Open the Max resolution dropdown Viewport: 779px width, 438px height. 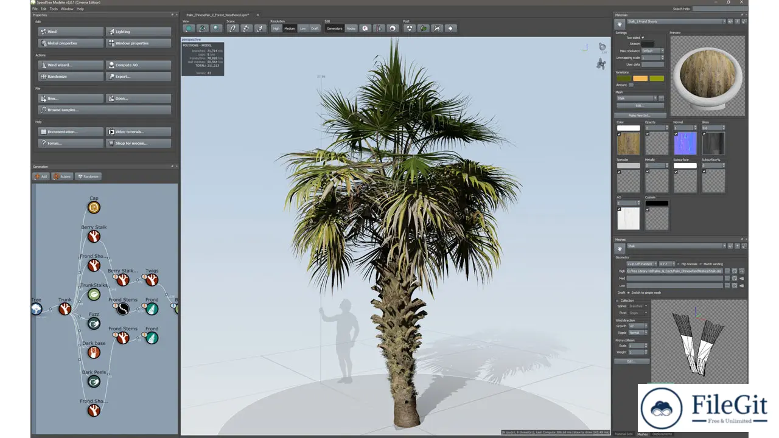tap(653, 51)
